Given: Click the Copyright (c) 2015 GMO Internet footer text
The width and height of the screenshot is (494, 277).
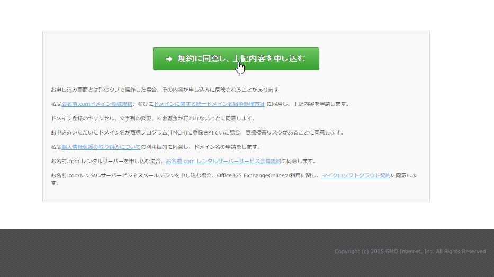Looking at the screenshot, I should click(411, 251).
